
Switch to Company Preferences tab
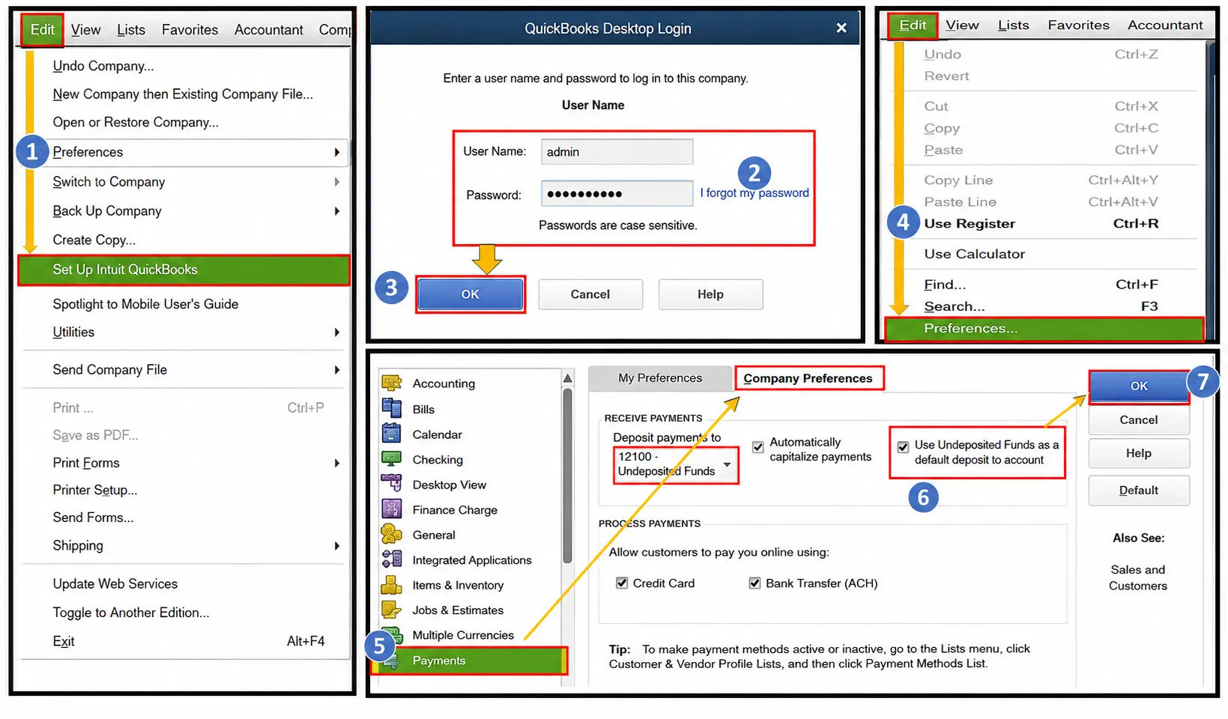pos(808,378)
